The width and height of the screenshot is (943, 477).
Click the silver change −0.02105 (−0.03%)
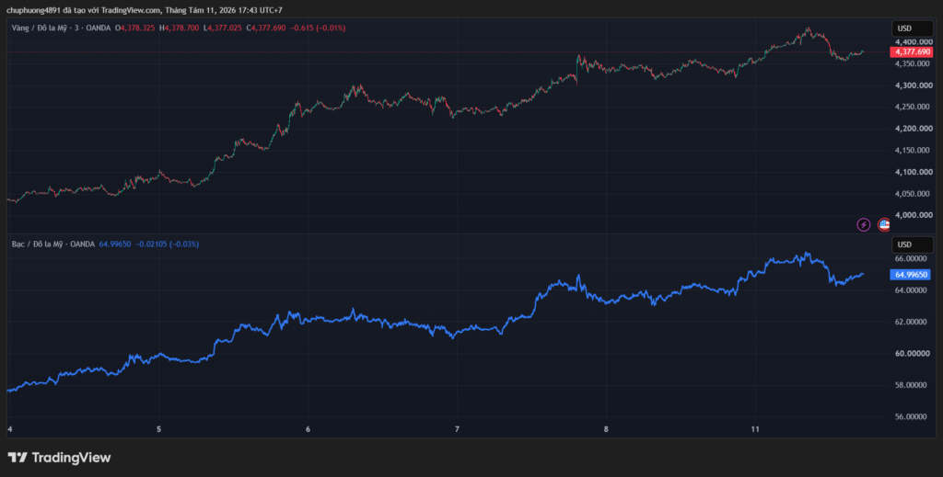(x=168, y=244)
